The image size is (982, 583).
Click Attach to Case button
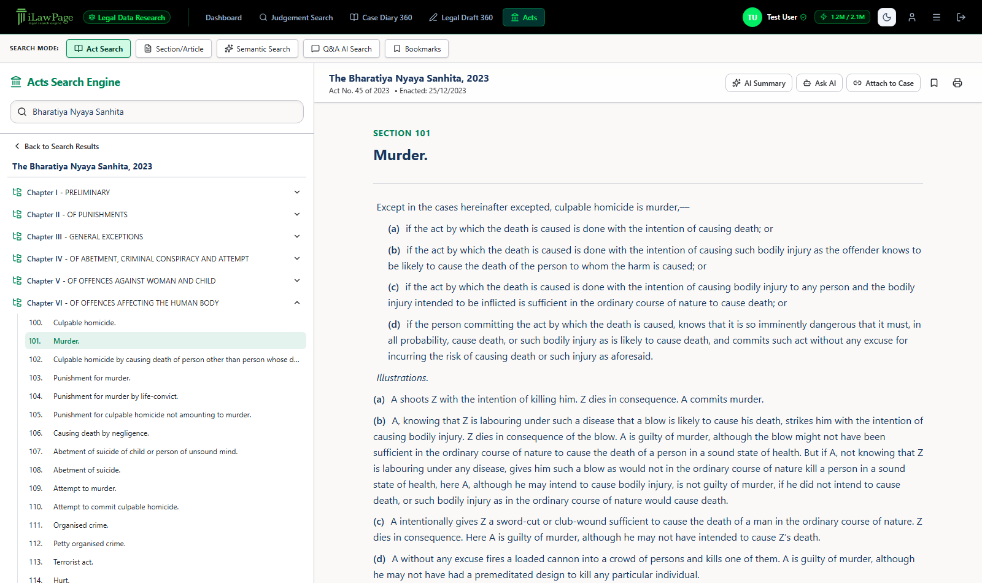(883, 83)
